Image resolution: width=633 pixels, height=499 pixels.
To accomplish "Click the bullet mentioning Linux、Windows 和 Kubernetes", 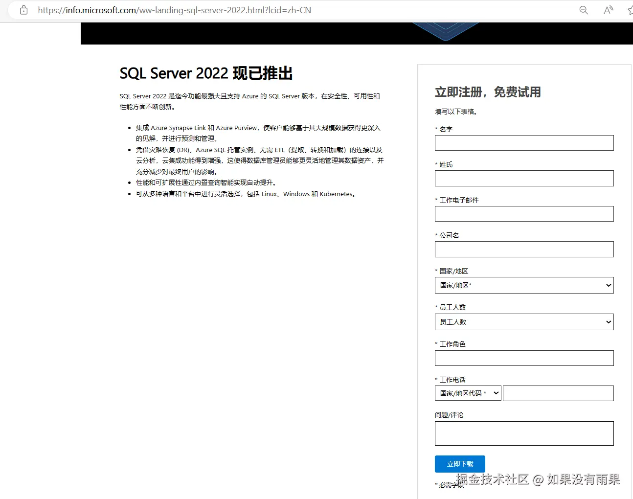I will (247, 194).
